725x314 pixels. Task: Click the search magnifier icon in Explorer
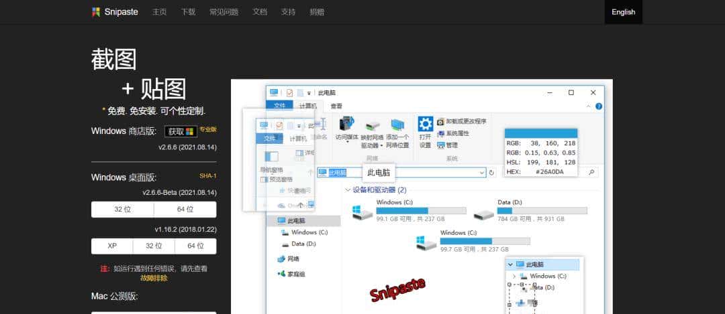[591, 172]
